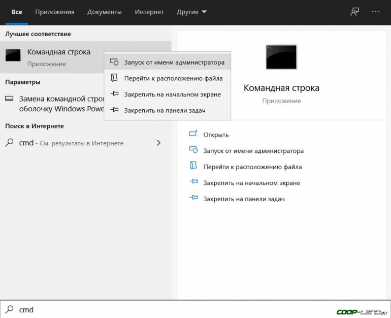Open the three-dots more options menu

point(376,12)
